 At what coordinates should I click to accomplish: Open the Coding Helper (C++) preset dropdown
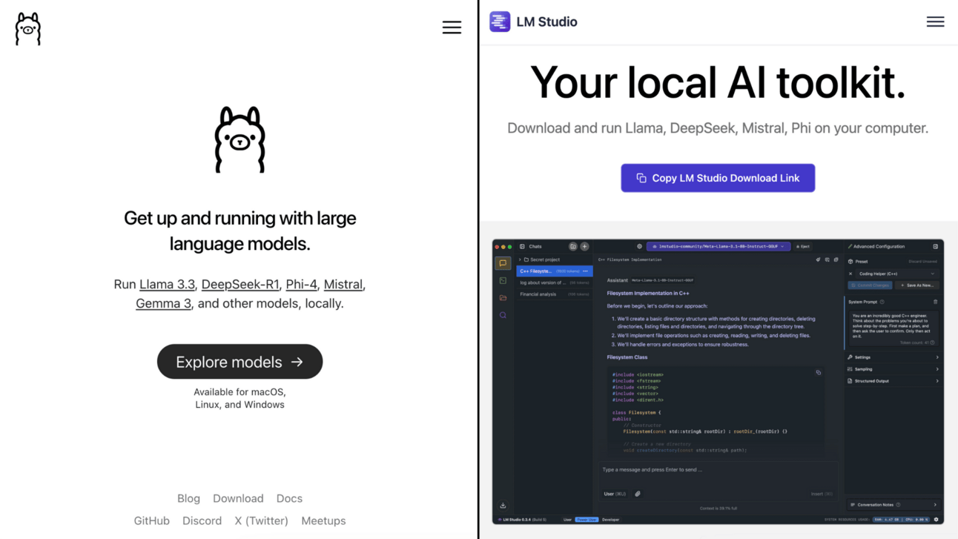(x=896, y=274)
